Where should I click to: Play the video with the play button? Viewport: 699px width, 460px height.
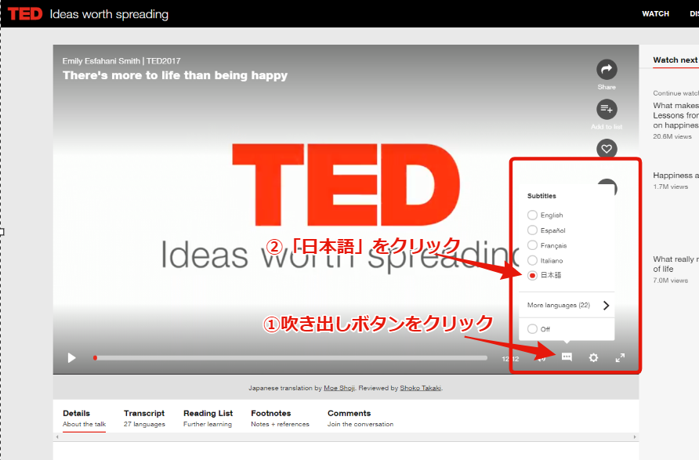click(71, 358)
